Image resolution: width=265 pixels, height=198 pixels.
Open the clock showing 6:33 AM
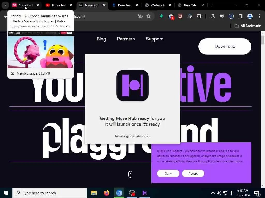tap(243, 193)
